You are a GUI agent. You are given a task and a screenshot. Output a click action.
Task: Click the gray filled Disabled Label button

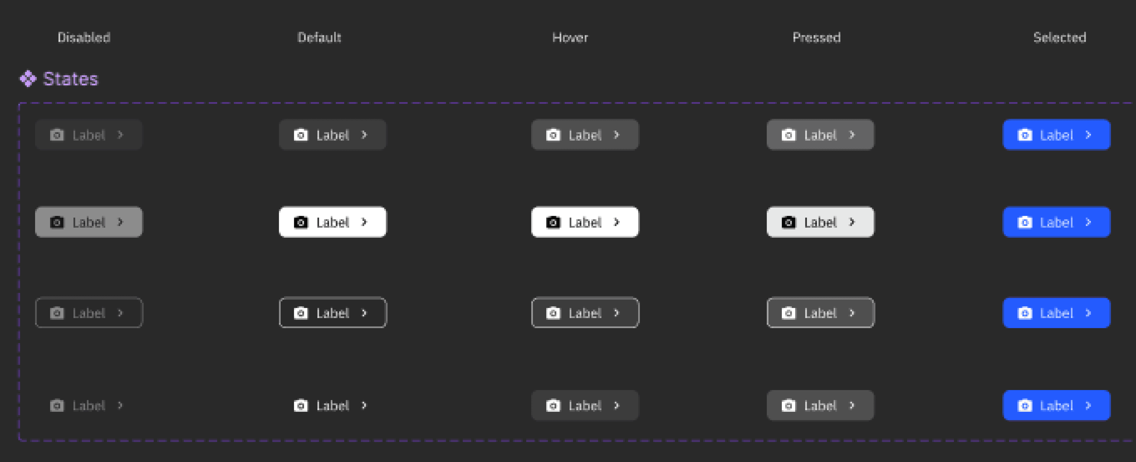click(89, 222)
